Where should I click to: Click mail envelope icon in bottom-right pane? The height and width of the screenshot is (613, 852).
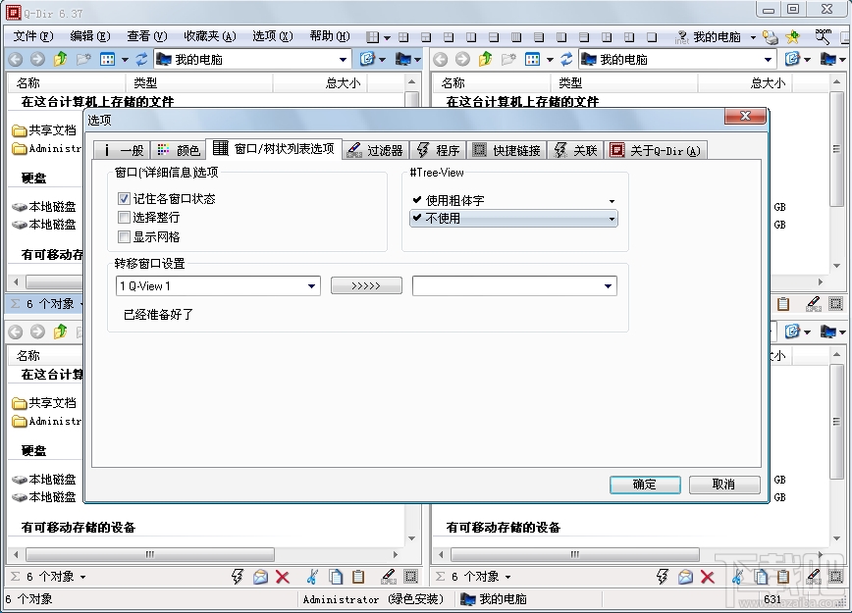(685, 577)
